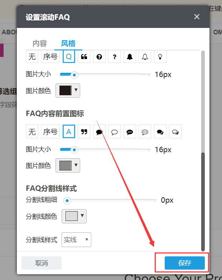
Task: Select the quote-left icon for questions
Action: 84,57
